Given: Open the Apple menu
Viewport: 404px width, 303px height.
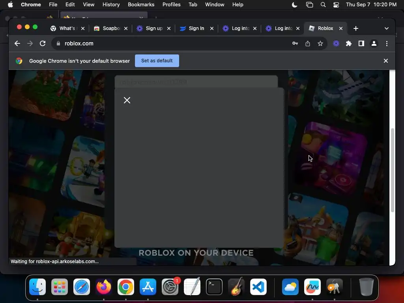Looking at the screenshot, I should pos(10,5).
